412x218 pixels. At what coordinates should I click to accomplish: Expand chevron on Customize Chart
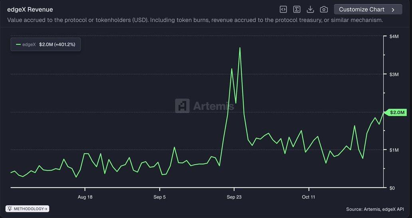[393, 10]
